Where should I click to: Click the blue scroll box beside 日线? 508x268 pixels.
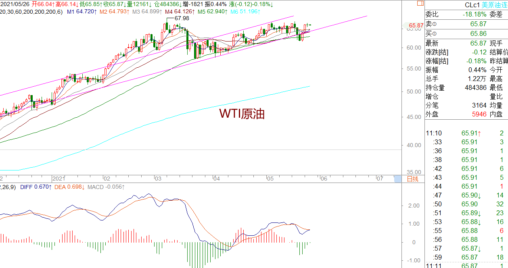(398, 179)
